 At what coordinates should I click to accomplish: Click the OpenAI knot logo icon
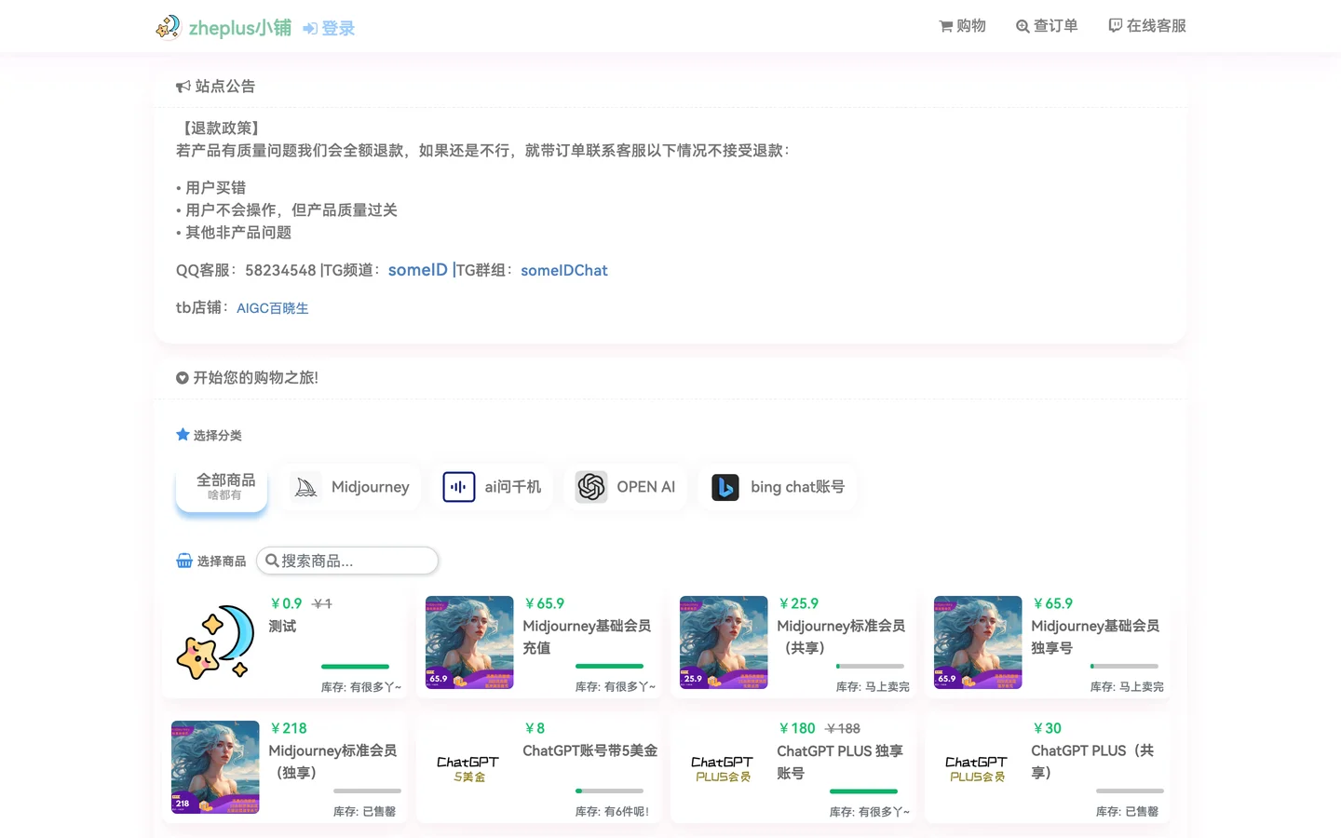[591, 487]
